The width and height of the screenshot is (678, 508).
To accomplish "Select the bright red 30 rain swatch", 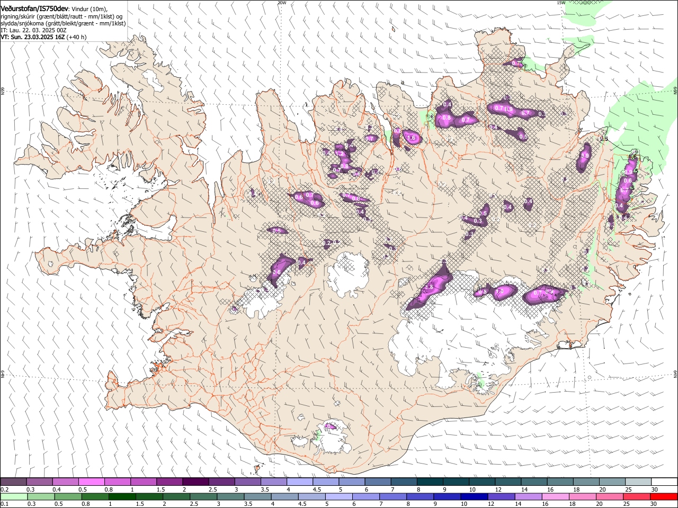I will tap(663, 497).
